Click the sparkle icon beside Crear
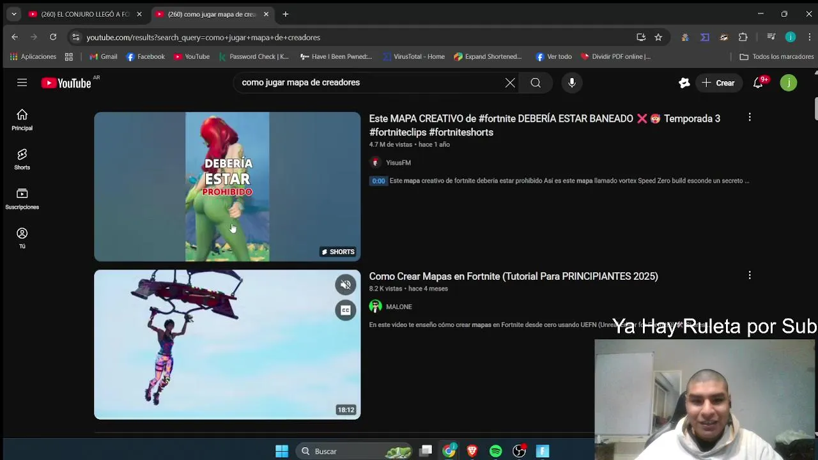Screen dimensions: 818x460 (684, 82)
